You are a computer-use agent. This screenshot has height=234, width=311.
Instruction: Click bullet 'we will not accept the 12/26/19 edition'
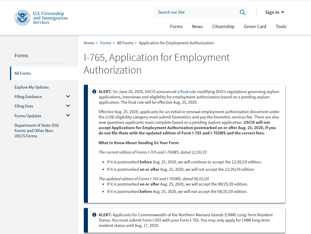pos(181,169)
